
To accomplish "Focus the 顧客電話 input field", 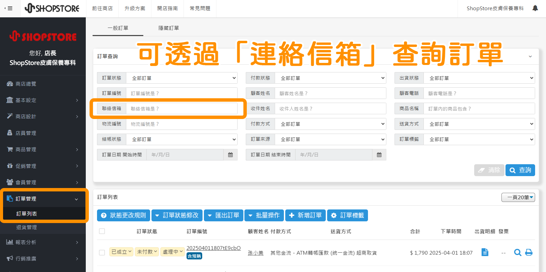I will tap(479, 93).
